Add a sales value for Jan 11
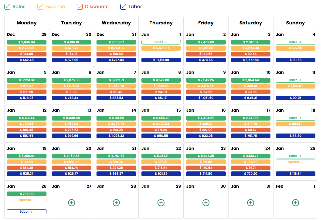This screenshot has height=220, width=322. [295, 80]
